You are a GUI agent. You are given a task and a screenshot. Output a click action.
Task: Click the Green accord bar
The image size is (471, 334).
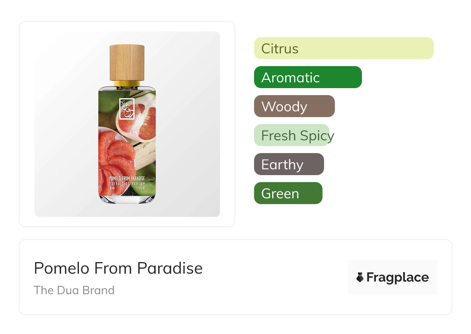pyautogui.click(x=288, y=193)
